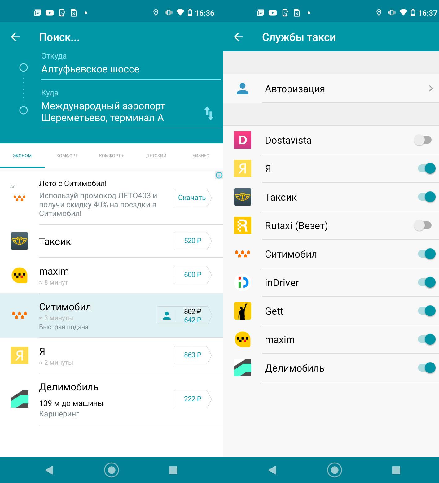439x483 pixels.
Task: Open the Бизнес tab
Action: click(201, 156)
